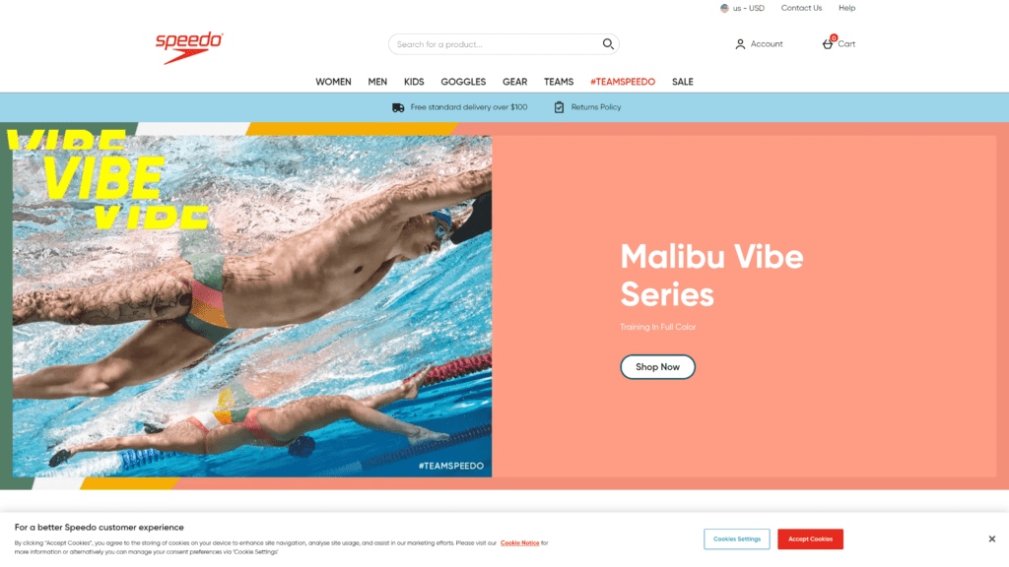Open the SALE menu item
This screenshot has height=567, width=1009.
tap(682, 82)
